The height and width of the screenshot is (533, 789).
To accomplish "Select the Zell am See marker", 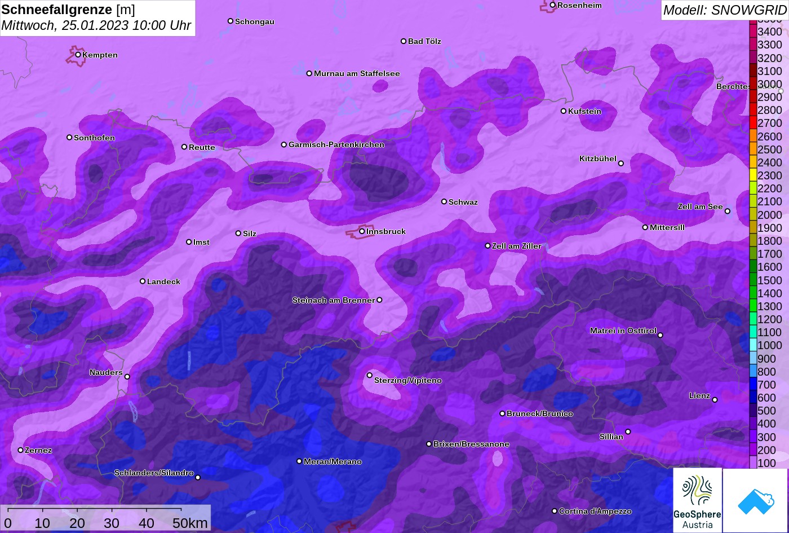I will (728, 212).
